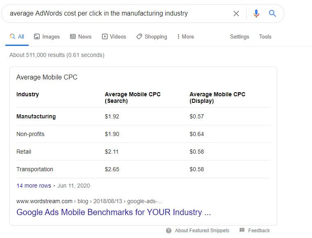Click the Videos tab play icon

click(x=105, y=36)
